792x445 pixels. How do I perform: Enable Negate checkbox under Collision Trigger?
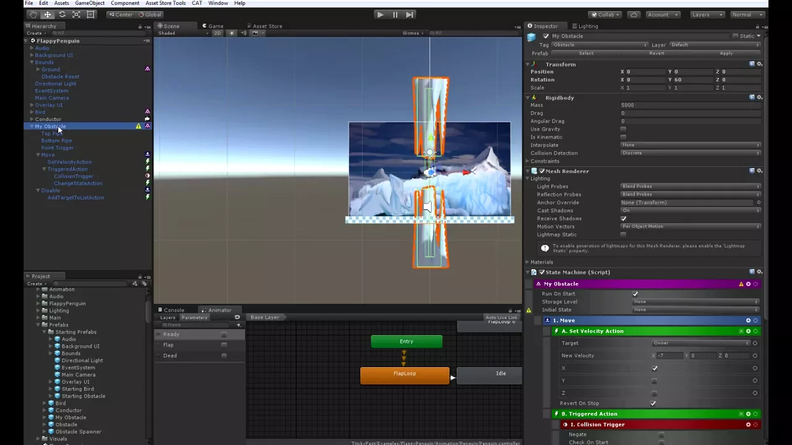click(661, 434)
